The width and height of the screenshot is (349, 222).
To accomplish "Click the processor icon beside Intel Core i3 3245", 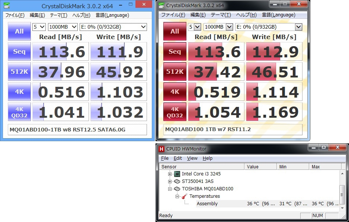I will coord(177,174).
